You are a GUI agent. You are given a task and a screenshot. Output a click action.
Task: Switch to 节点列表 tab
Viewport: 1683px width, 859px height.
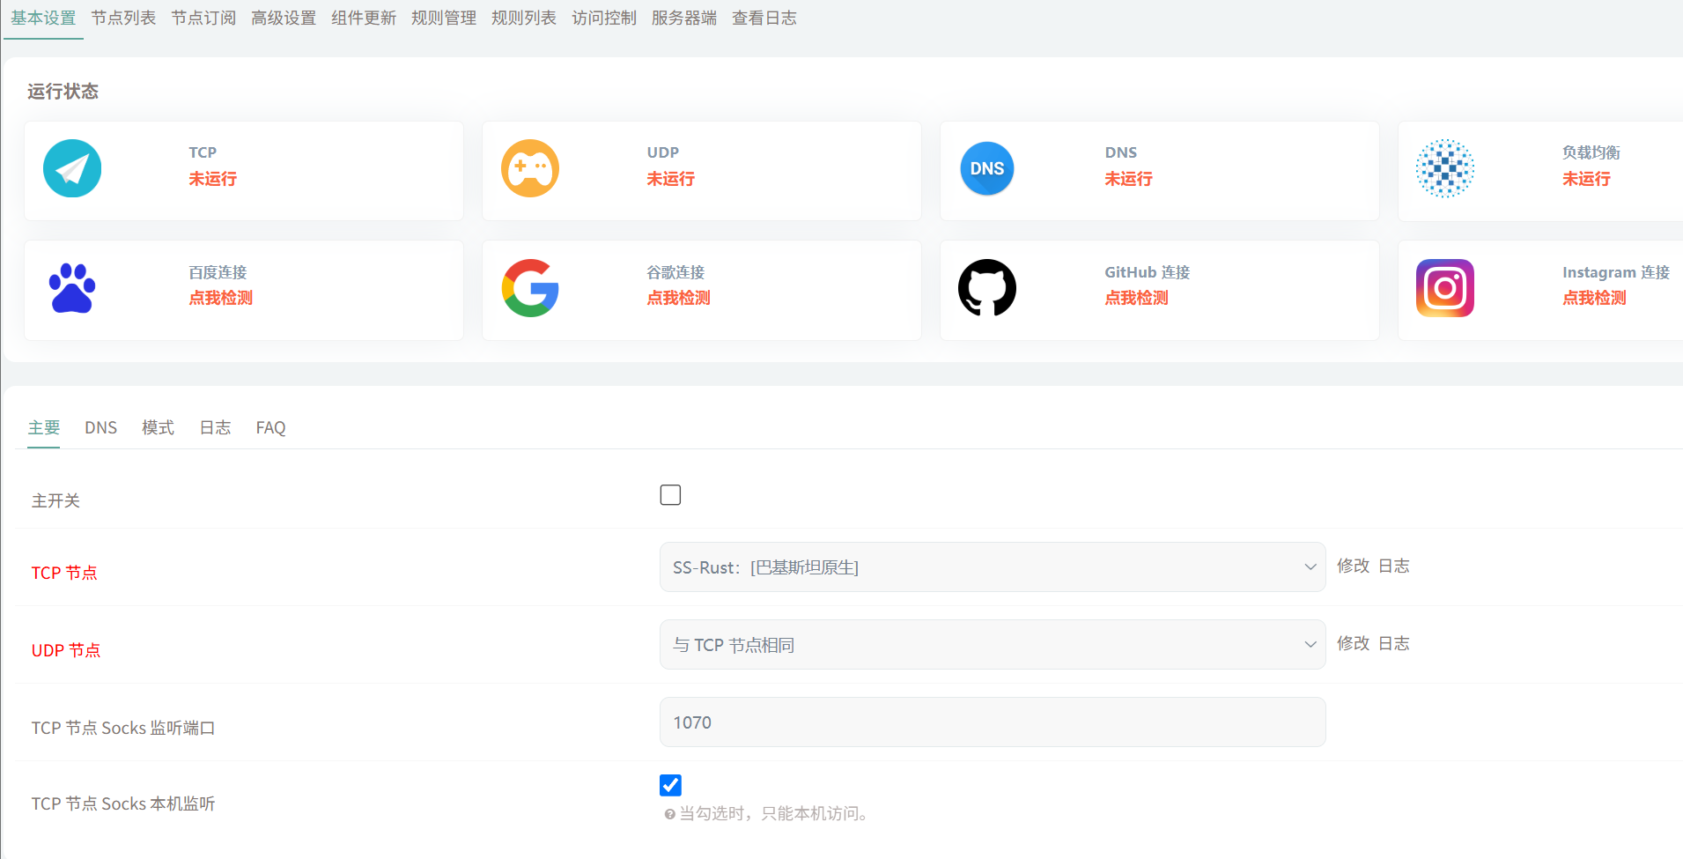(x=123, y=18)
